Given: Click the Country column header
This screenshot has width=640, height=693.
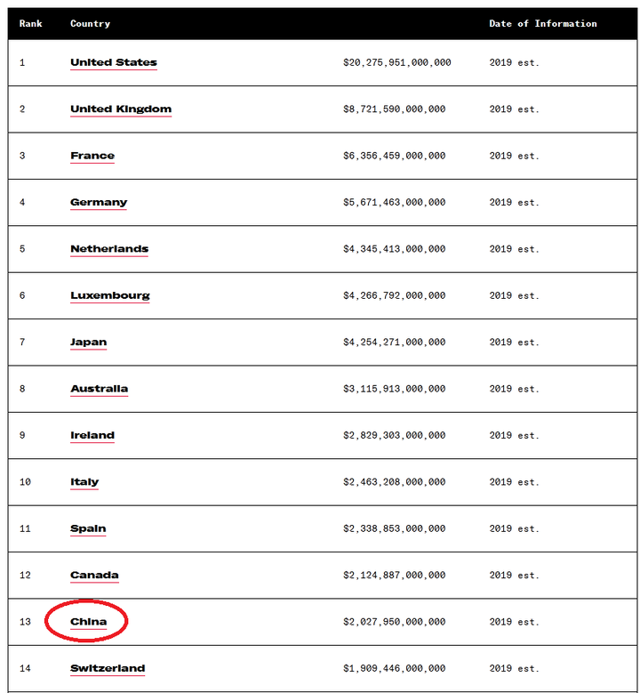Looking at the screenshot, I should point(90,24).
